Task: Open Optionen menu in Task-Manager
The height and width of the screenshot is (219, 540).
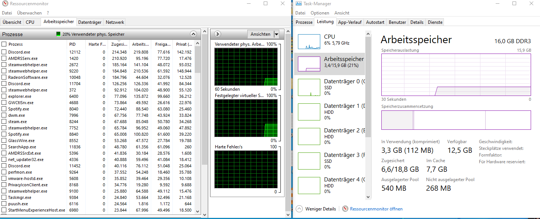Action: click(x=320, y=13)
